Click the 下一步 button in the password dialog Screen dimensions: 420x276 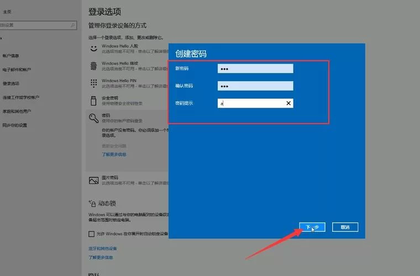click(x=312, y=227)
